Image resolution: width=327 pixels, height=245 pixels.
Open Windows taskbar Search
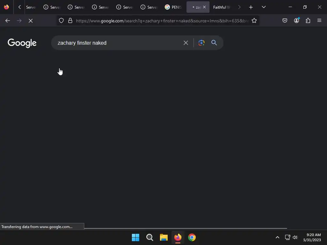tap(150, 237)
